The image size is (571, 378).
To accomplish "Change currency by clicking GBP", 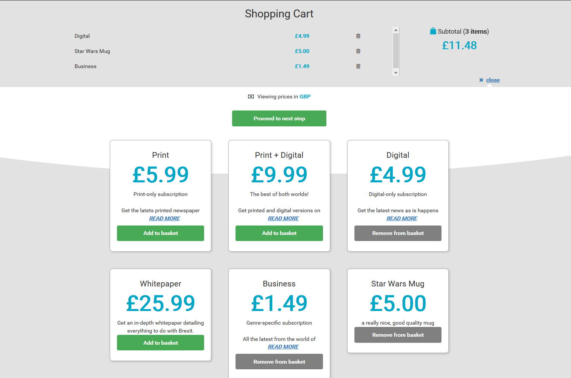I will tap(305, 96).
